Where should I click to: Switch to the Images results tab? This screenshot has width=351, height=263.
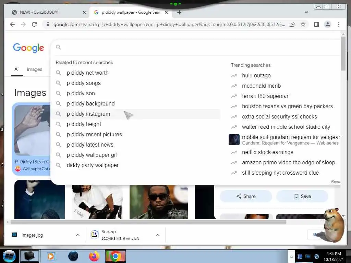pyautogui.click(x=35, y=69)
